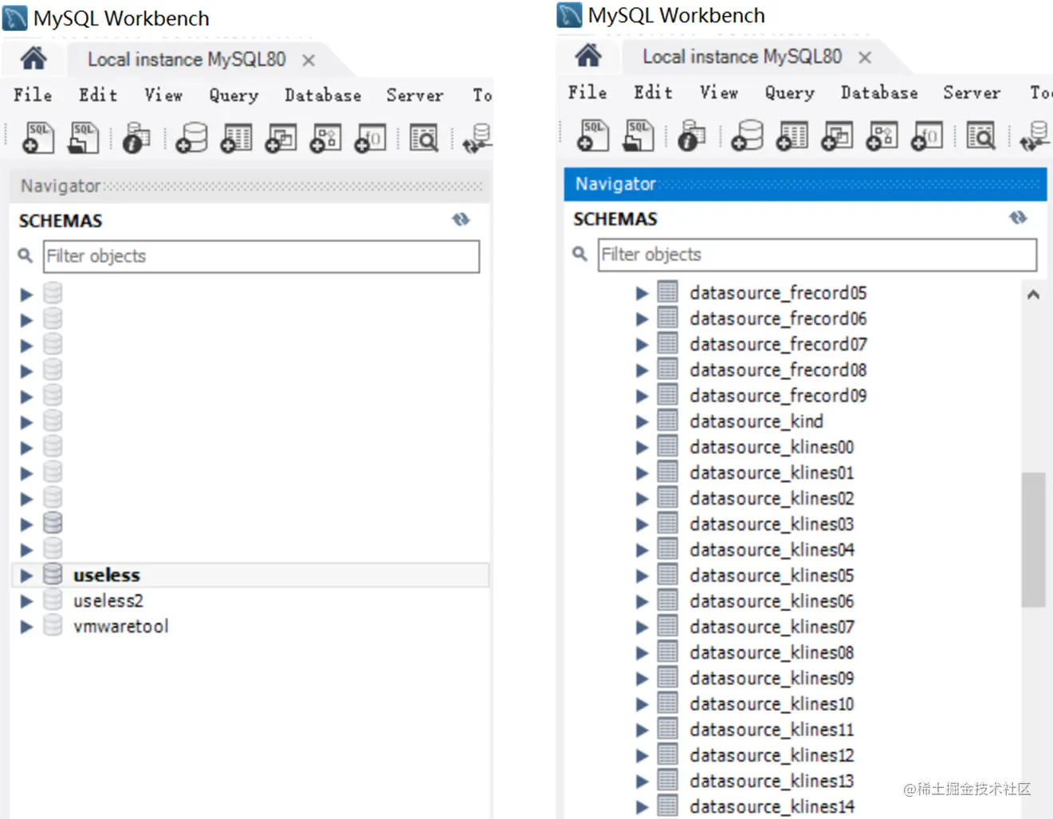Select the datasource_klines12 table
1053x819 pixels.
click(x=772, y=755)
